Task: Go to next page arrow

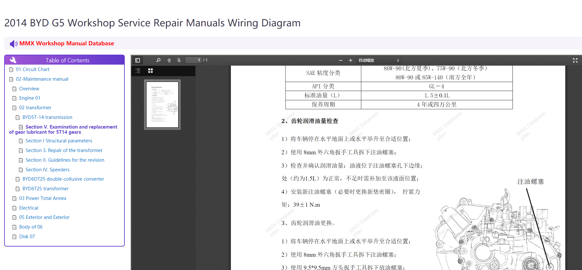Action: click(179, 60)
